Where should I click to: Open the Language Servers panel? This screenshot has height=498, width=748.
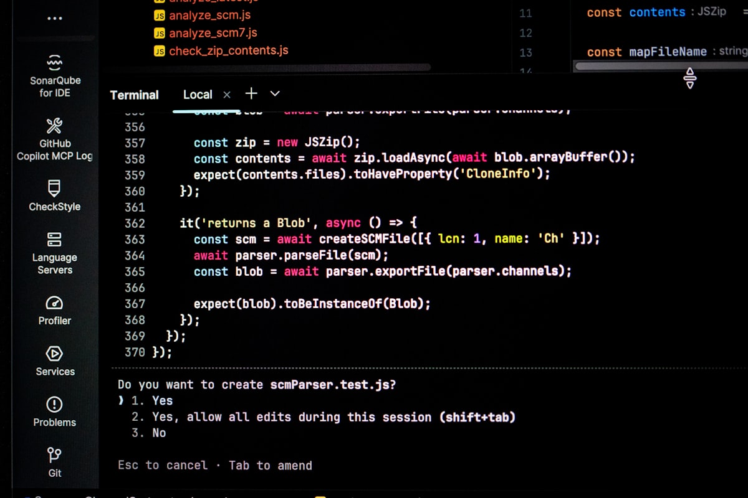(54, 252)
